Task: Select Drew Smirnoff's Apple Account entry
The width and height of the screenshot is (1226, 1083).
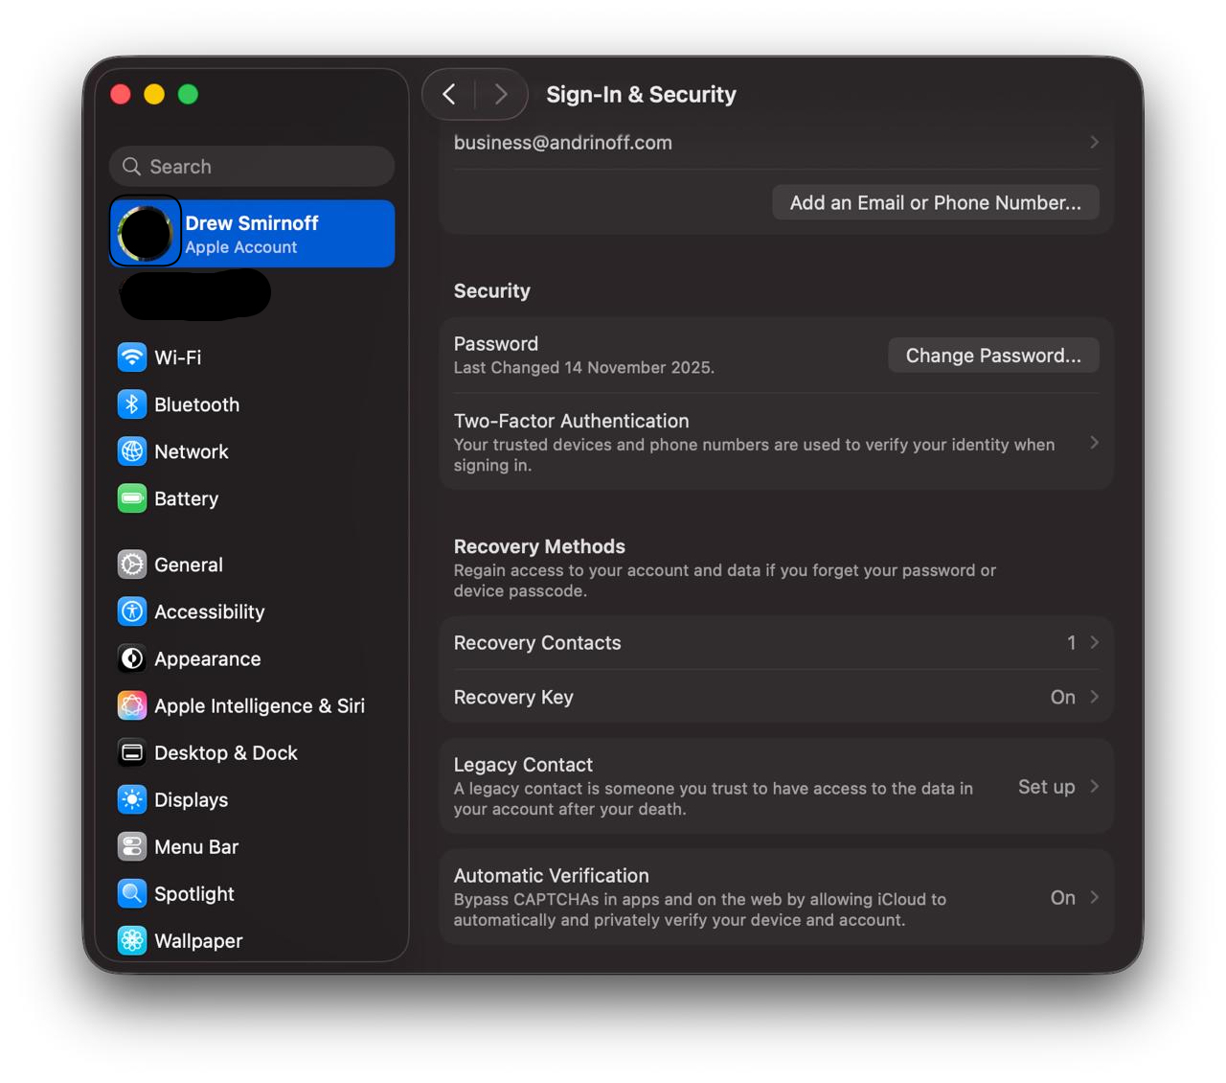Action: click(251, 233)
